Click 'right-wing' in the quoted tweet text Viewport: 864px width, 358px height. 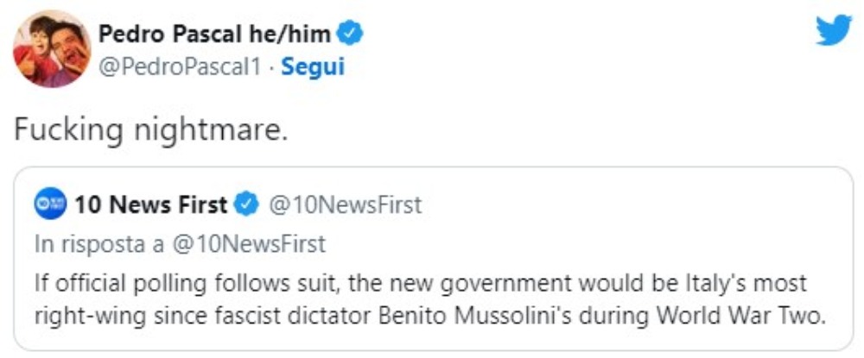(x=79, y=315)
